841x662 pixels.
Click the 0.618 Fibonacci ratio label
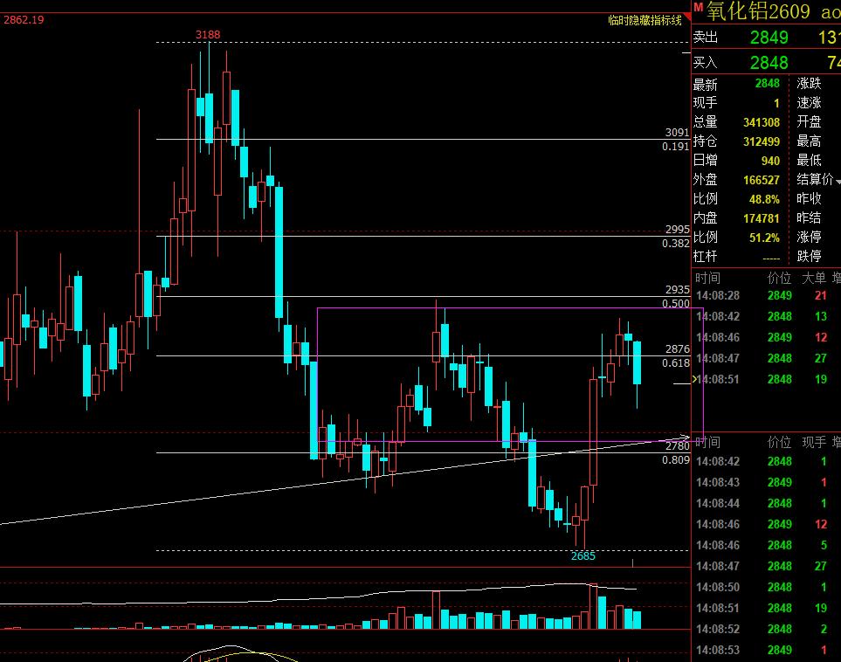pos(676,363)
